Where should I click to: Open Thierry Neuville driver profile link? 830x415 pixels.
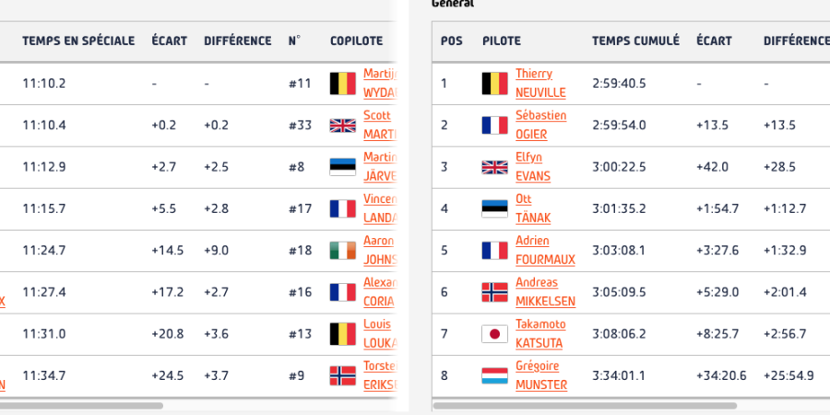540,84
